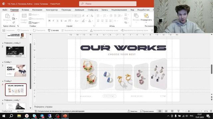Open Windows search magnifier

[11, 116]
